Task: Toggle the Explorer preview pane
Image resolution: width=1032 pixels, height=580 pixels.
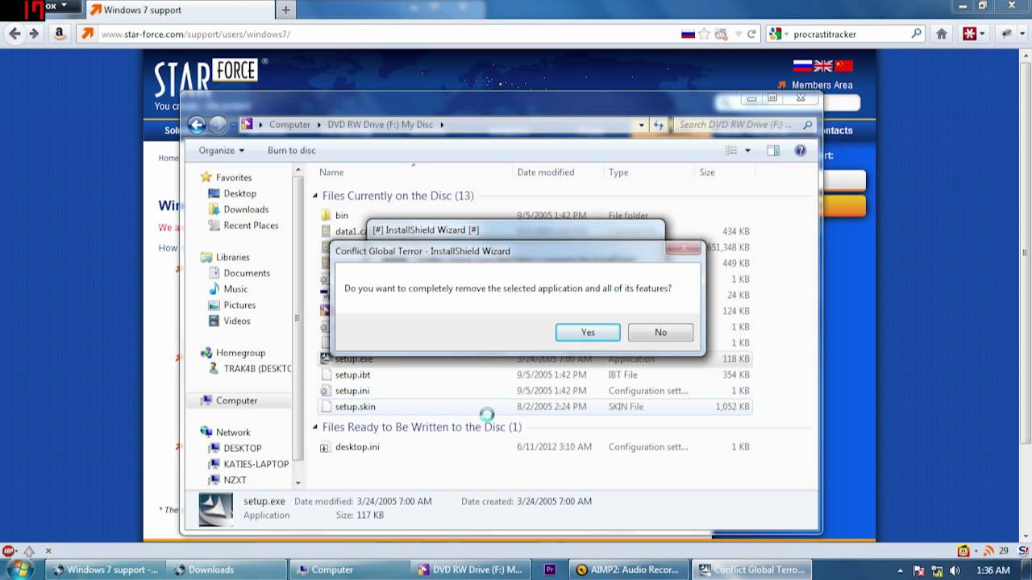Action: 773,151
